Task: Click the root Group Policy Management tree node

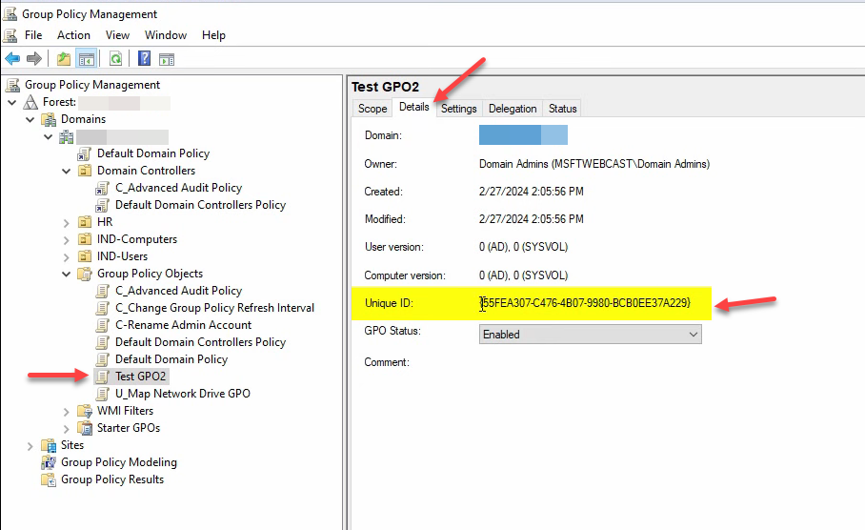Action: tap(92, 85)
